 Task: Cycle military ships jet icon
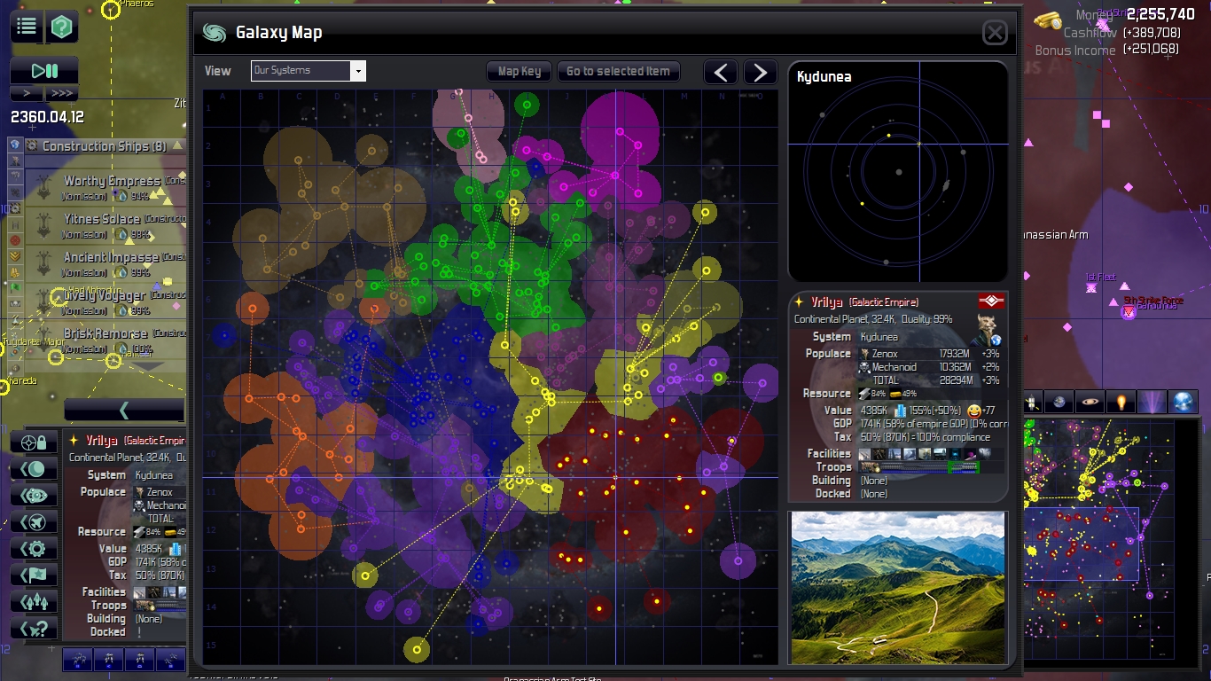click(34, 521)
